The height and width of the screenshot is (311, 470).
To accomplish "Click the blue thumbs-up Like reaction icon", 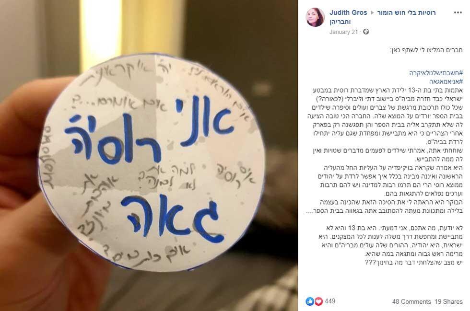I will tap(310, 301).
